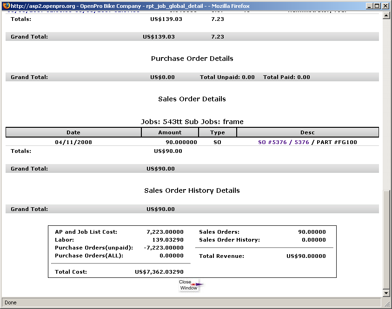
Task: Click the Total Cost value US$7,362.03290
Action: (159, 272)
